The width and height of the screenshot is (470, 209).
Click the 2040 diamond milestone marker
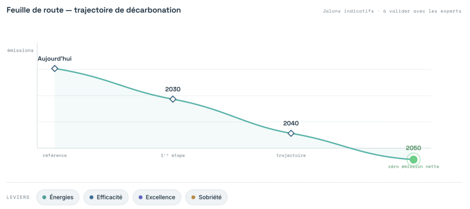click(291, 133)
